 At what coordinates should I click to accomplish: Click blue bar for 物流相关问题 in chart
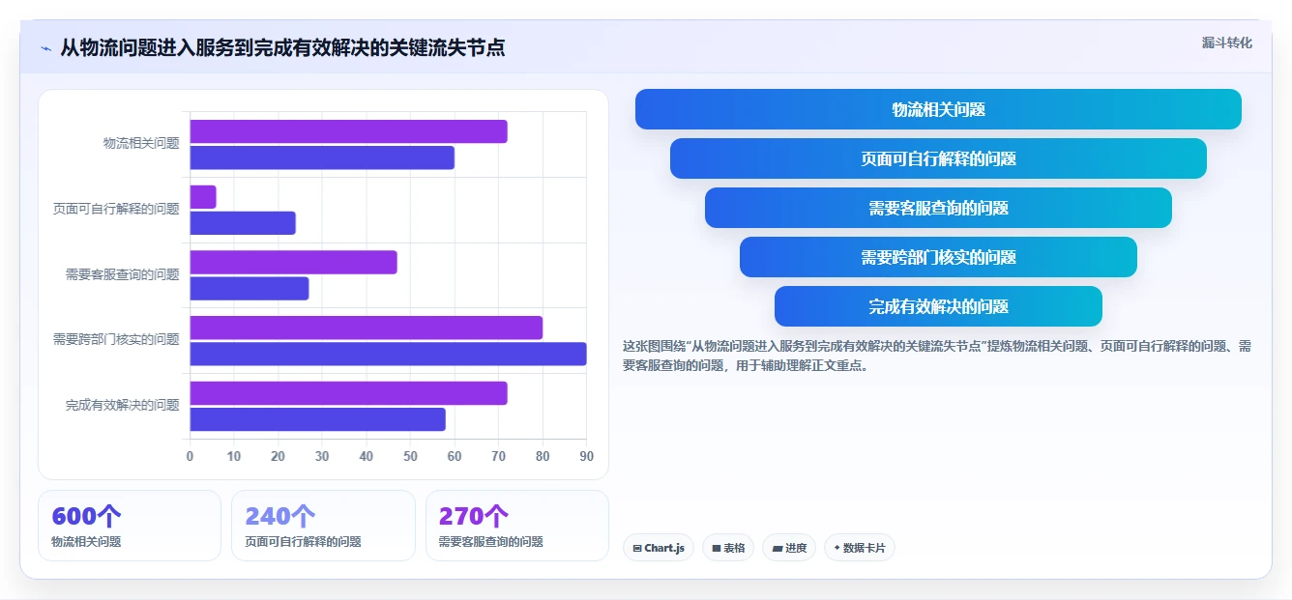322,157
